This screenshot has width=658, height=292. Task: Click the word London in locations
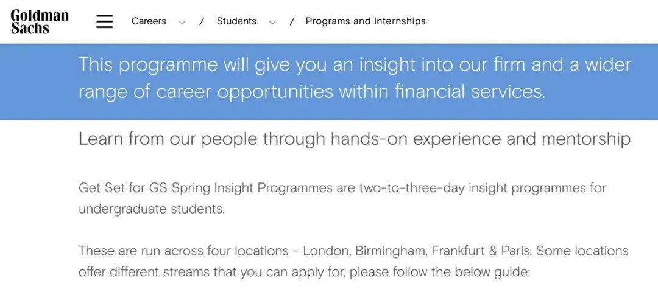coord(326,251)
